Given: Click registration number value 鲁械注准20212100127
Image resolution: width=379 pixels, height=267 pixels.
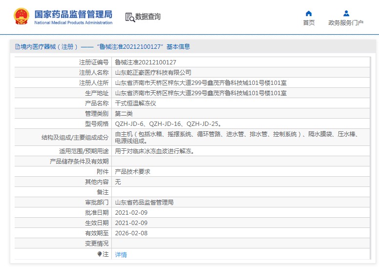Looking at the screenshot, I should 146,62.
